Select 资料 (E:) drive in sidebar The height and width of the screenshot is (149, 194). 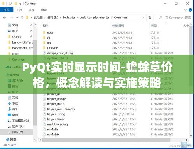tap(17, 132)
